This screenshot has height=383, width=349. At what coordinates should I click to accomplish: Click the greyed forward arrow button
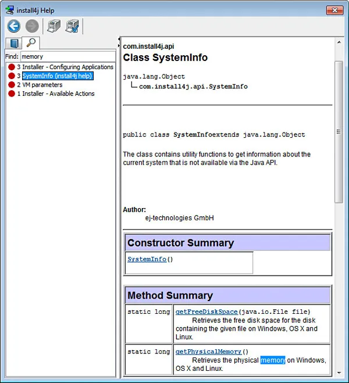point(32,26)
